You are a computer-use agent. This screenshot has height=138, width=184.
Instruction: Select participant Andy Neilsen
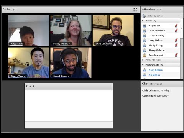[160, 70]
